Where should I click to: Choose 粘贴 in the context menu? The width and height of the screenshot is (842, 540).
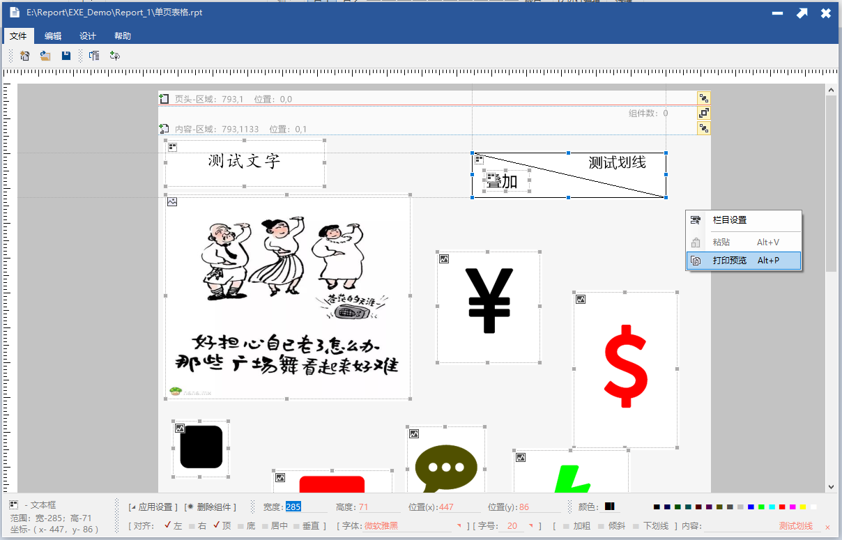tap(744, 242)
